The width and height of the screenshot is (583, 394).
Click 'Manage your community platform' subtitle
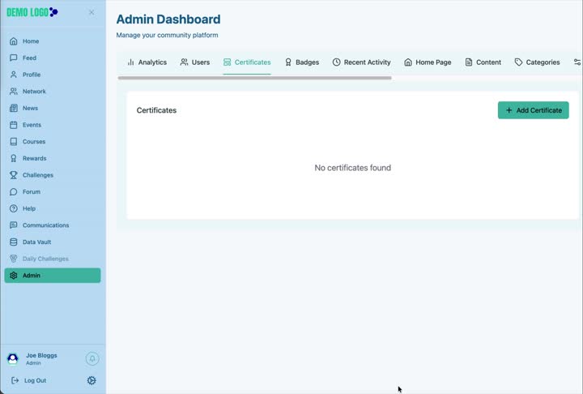click(168, 36)
